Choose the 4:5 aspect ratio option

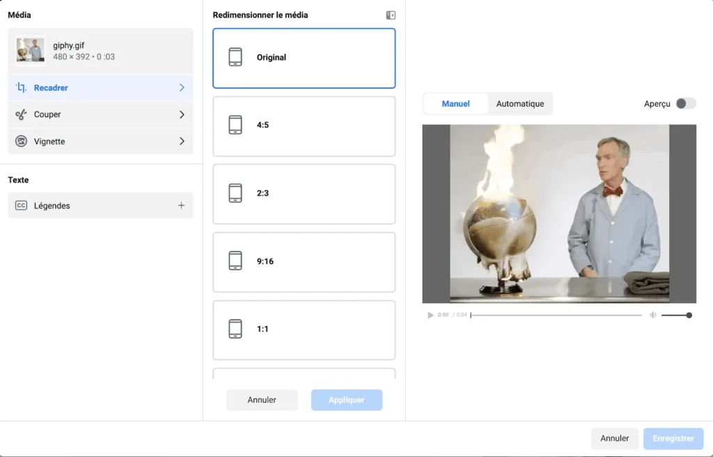click(304, 126)
